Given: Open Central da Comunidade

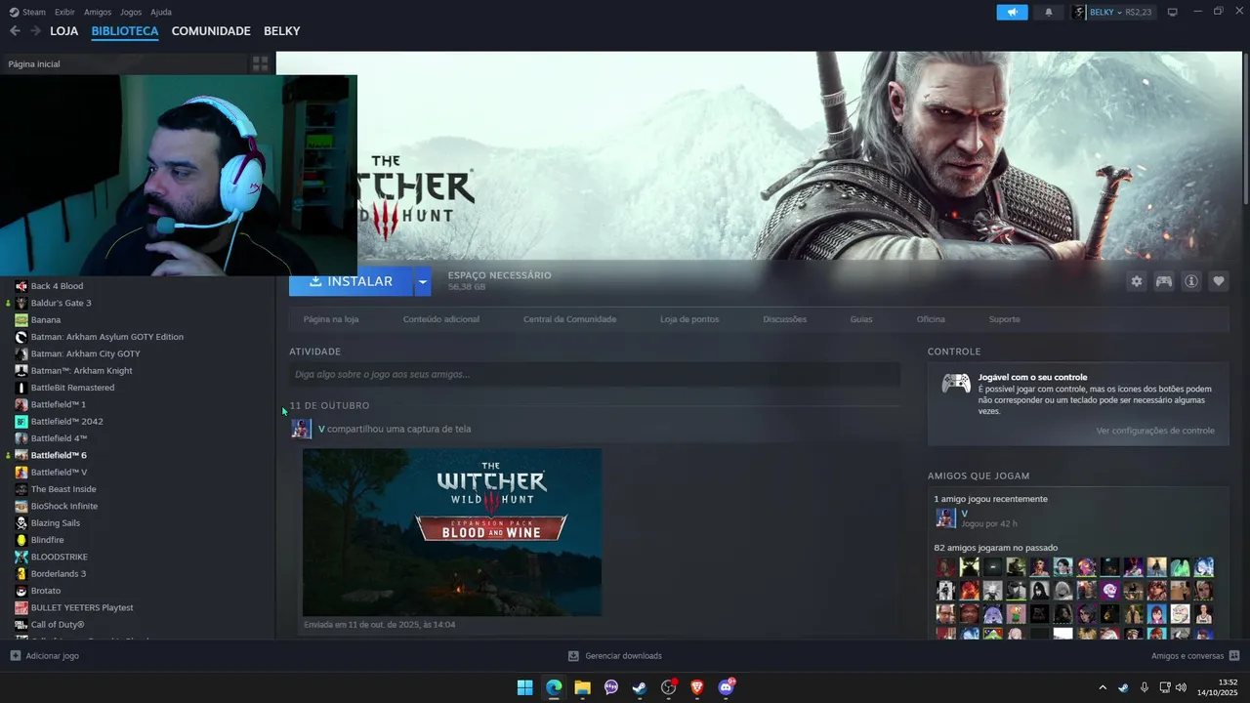Looking at the screenshot, I should (x=569, y=319).
